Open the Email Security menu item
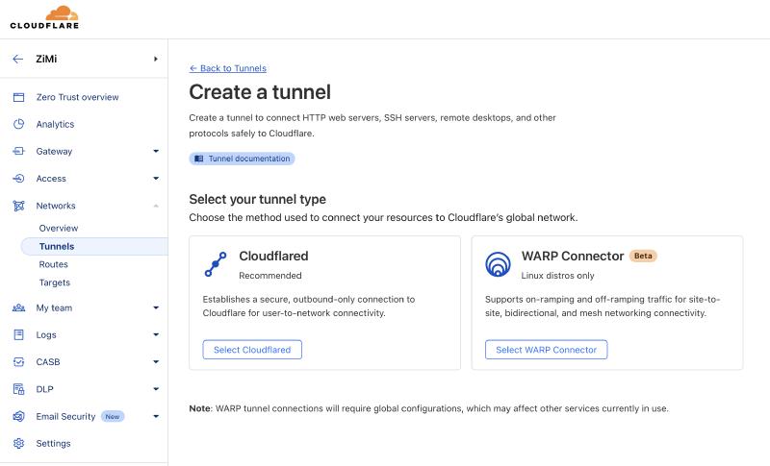The width and height of the screenshot is (770, 466). point(65,416)
